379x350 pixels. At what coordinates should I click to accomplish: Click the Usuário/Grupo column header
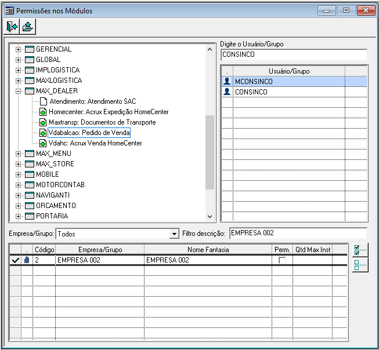click(x=289, y=71)
